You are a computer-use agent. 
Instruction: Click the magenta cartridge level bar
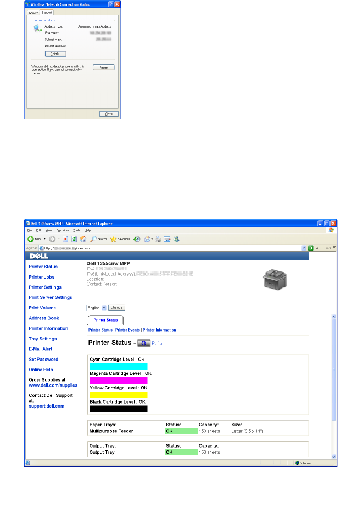(x=118, y=381)
